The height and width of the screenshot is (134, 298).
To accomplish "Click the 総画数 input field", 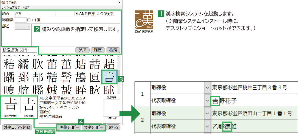I will (x=20, y=20).
